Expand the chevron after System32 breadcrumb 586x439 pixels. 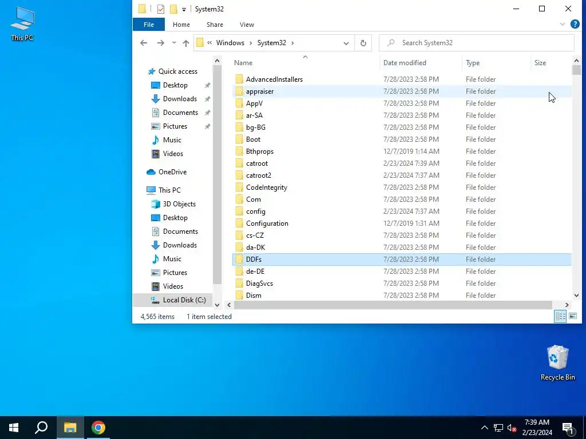(292, 43)
